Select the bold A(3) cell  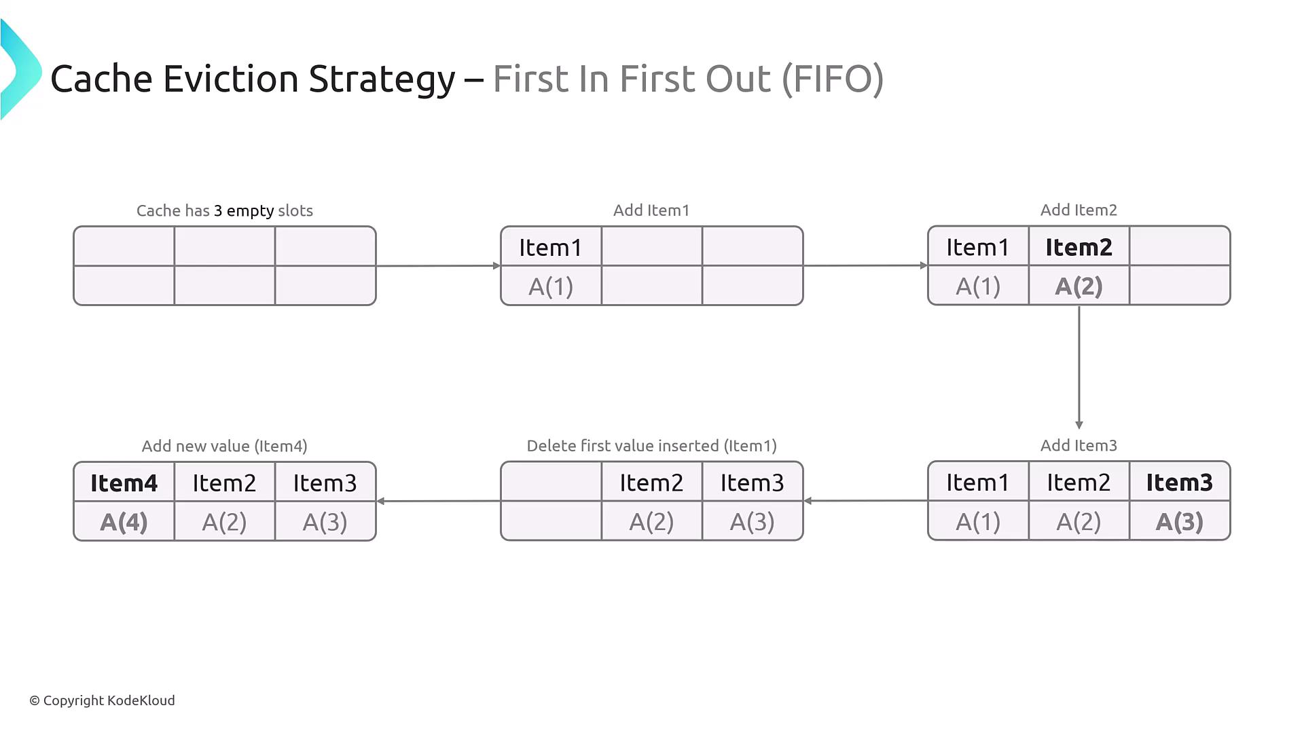[1179, 521]
